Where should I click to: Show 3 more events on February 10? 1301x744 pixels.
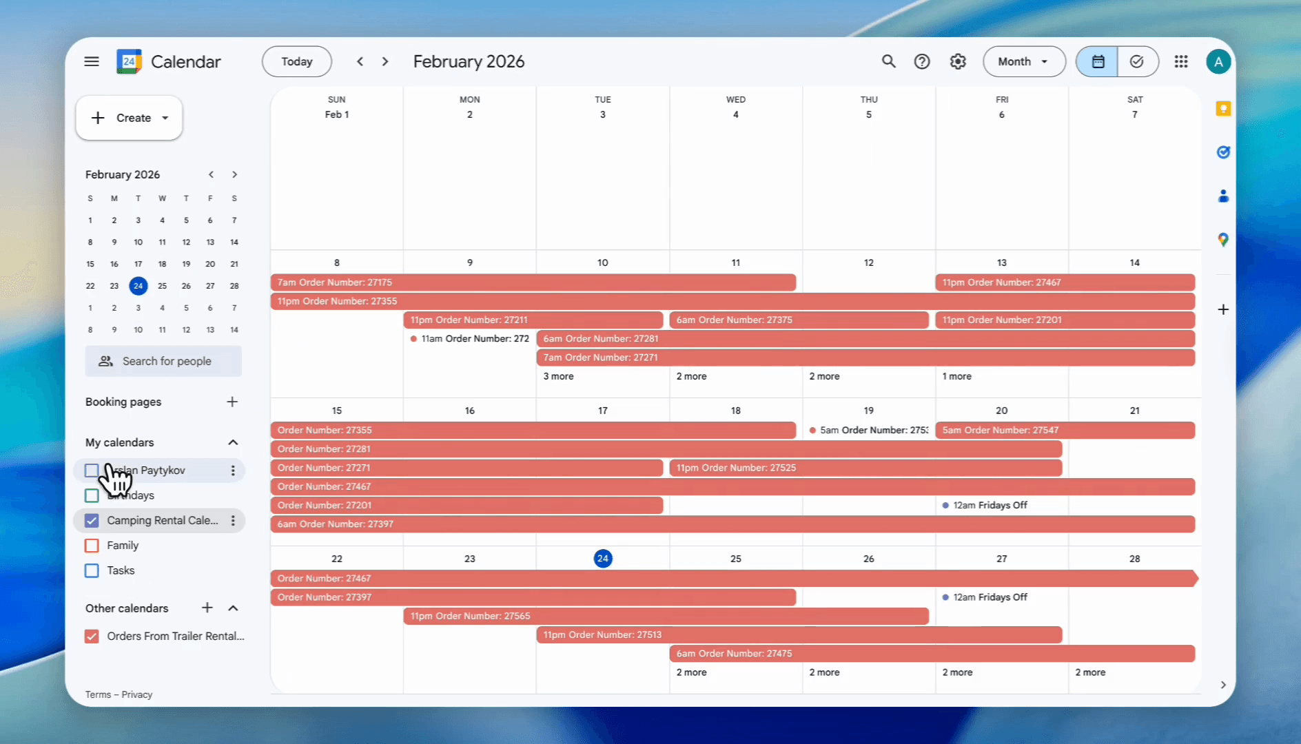[x=558, y=376]
